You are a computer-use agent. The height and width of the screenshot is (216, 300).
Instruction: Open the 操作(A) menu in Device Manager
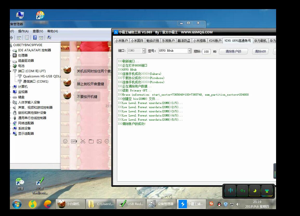pos(23,31)
